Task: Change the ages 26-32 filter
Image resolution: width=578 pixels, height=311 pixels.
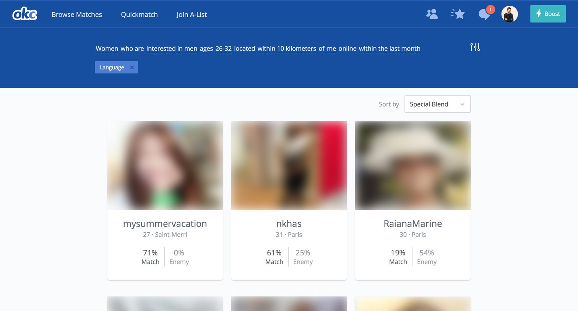Action: (223, 49)
